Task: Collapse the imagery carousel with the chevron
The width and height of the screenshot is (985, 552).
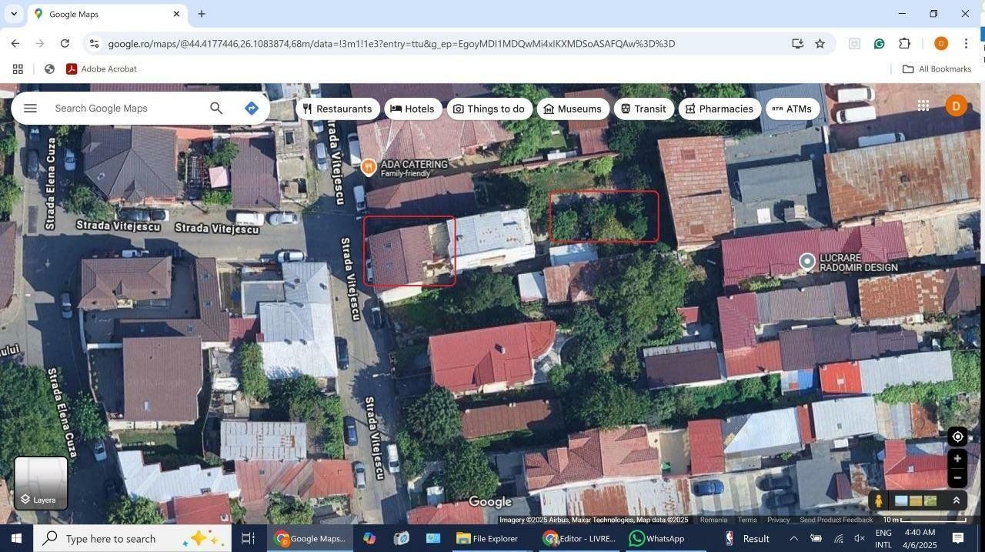Action: tap(956, 500)
